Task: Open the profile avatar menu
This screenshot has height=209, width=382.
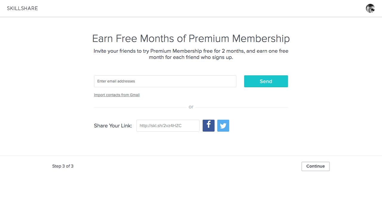Action: tap(370, 8)
